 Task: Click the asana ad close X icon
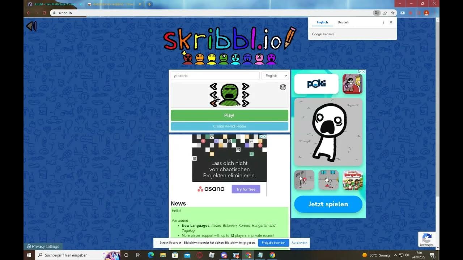click(265, 136)
